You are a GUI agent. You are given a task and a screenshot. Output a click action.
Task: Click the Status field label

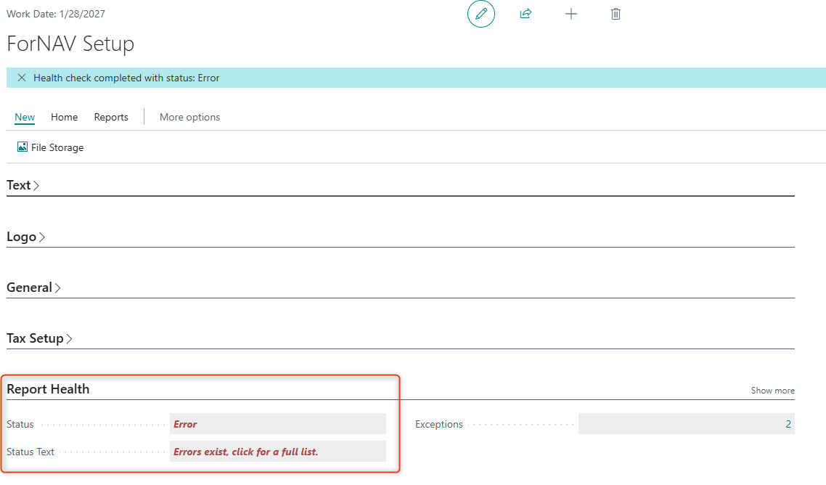[x=20, y=424]
